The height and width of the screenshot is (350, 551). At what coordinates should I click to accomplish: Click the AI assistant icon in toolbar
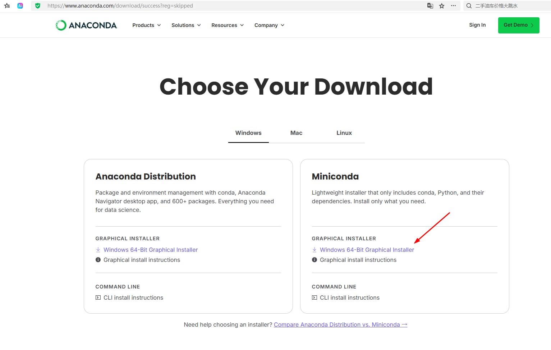20,6
